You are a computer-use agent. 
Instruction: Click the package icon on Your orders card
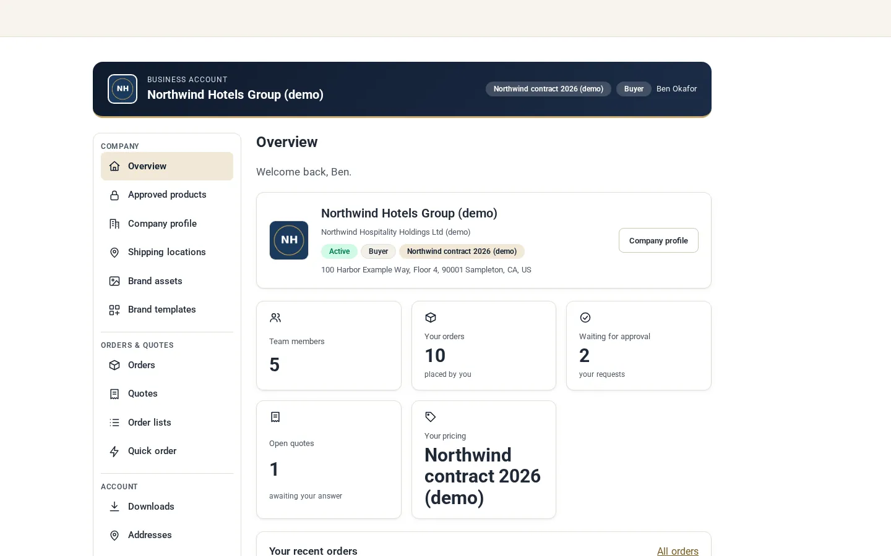[431, 318]
